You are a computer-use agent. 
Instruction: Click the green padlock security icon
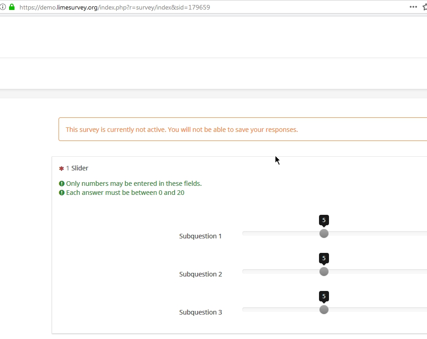click(x=12, y=7)
